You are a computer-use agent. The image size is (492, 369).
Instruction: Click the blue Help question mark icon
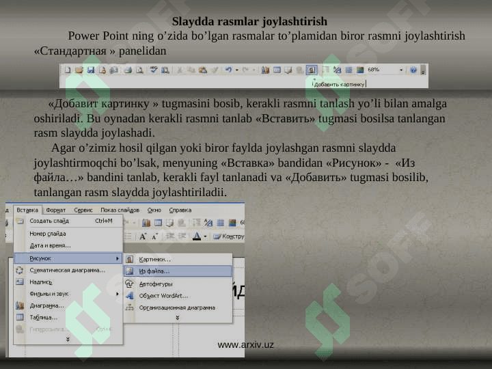click(413, 70)
